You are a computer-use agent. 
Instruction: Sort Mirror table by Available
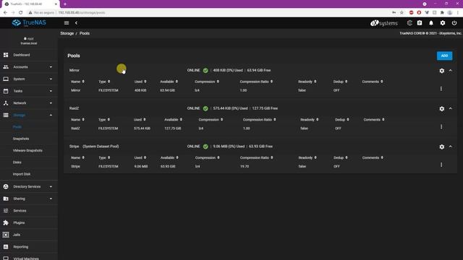(169, 82)
